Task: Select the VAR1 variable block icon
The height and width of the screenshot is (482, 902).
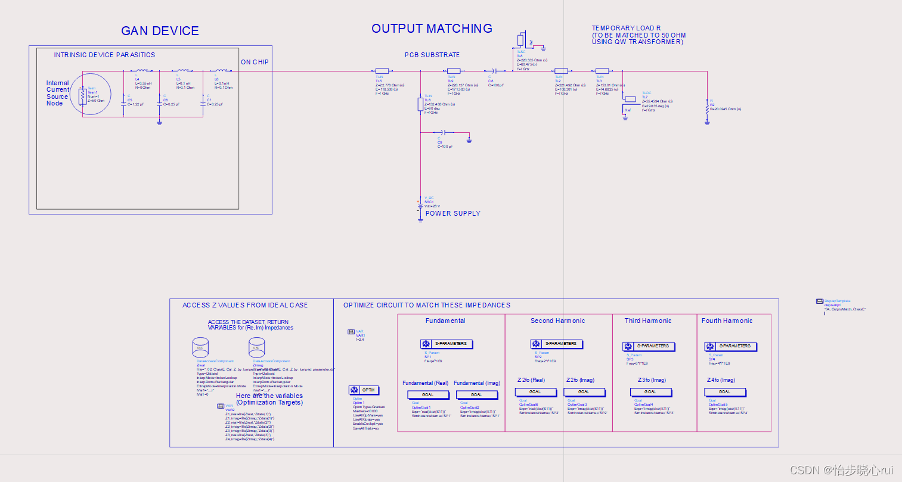Action: tap(351, 332)
